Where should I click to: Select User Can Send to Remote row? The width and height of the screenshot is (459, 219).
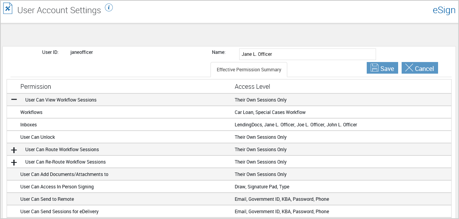[229, 199]
